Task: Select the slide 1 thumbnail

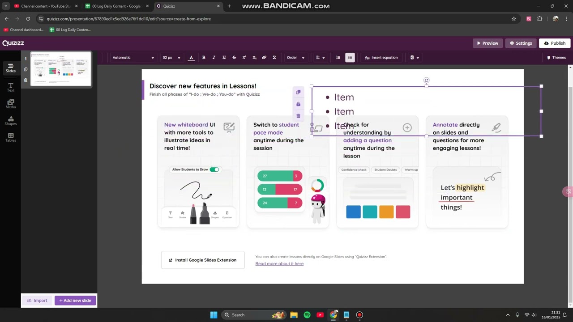Action: (x=61, y=69)
